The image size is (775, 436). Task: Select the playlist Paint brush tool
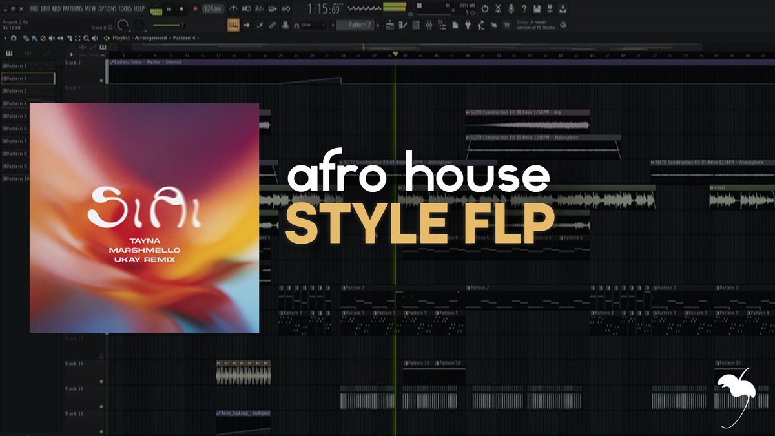pos(34,38)
